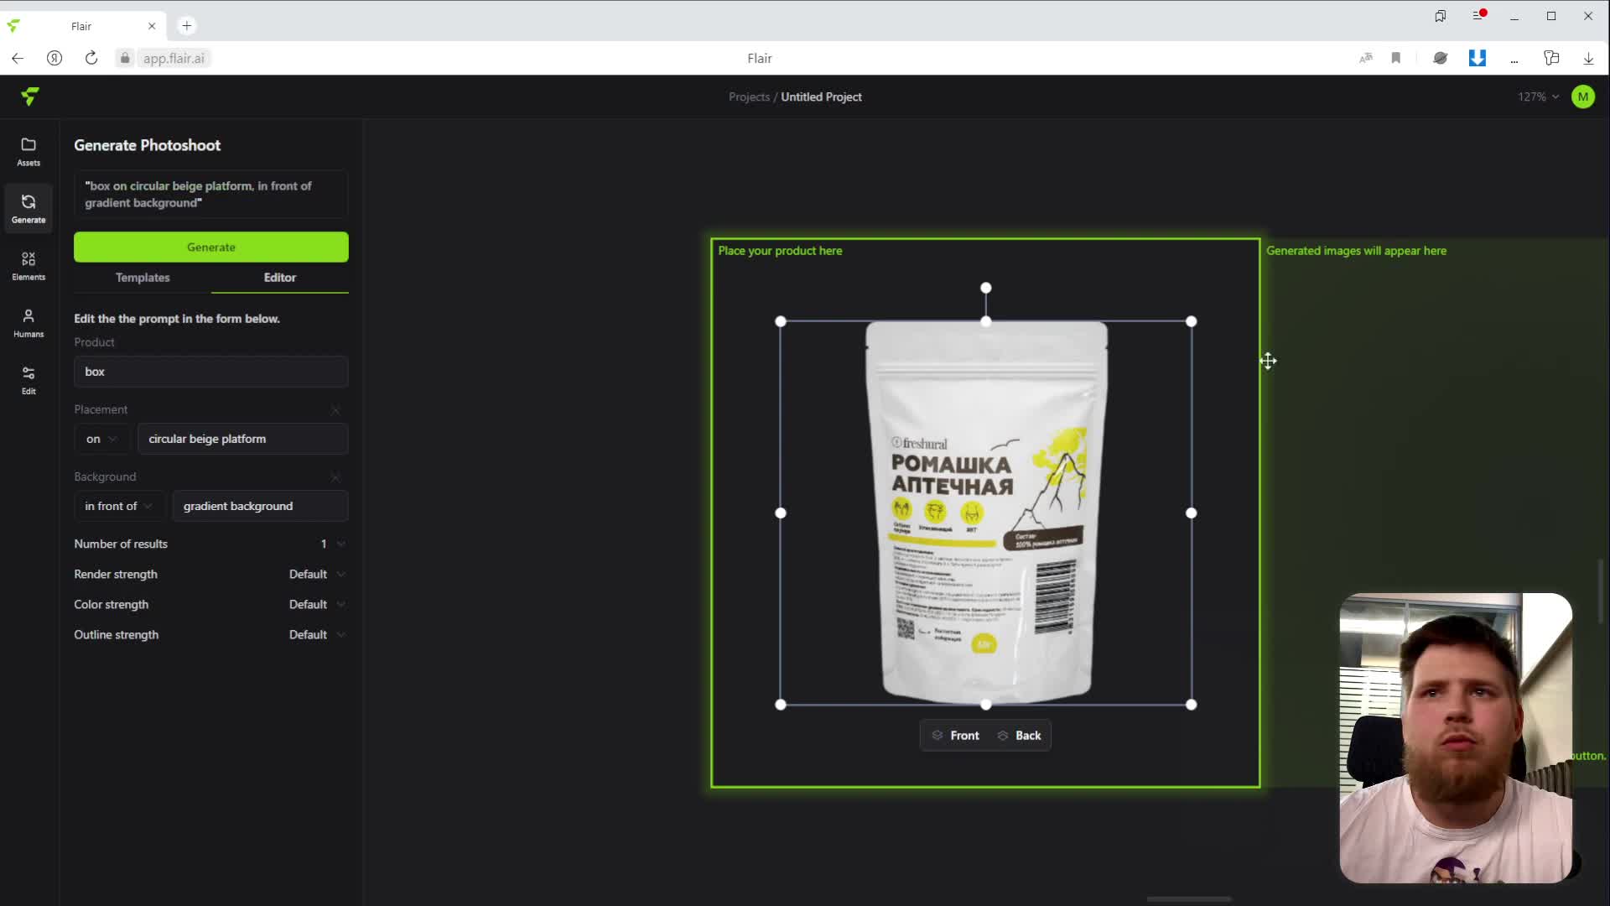Remove the Placement field with X
This screenshot has height=906, width=1610.
click(335, 410)
